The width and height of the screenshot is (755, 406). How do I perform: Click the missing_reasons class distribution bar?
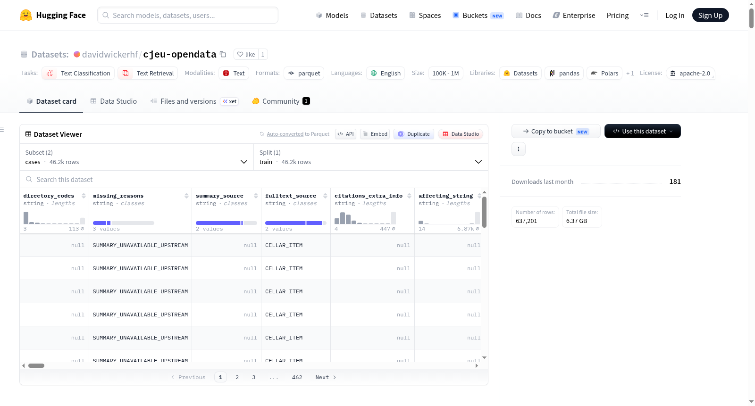(123, 223)
